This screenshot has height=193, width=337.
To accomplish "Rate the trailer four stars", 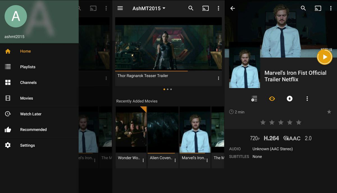I will (290, 122).
